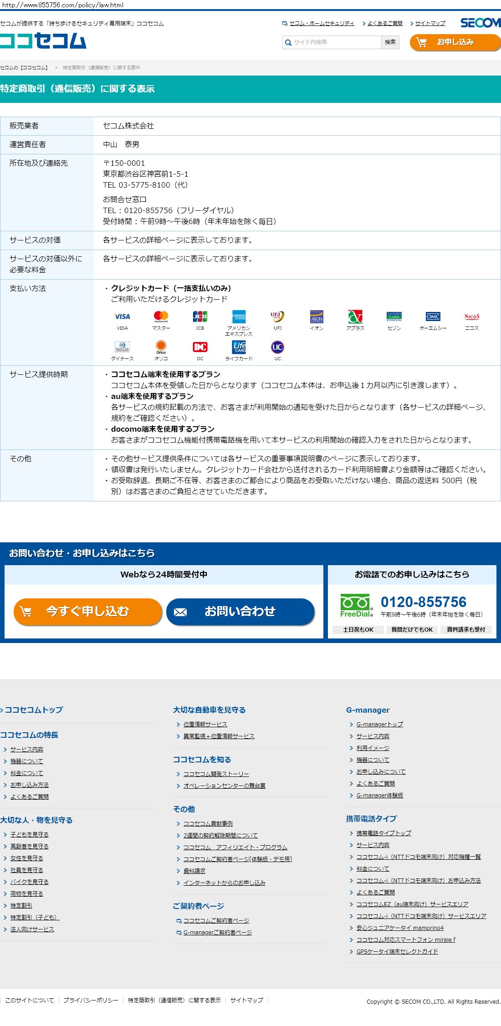Image resolution: width=501 pixels, height=1026 pixels.
Task: Open プライバシーポリシー bottom link
Action: coord(91,1000)
